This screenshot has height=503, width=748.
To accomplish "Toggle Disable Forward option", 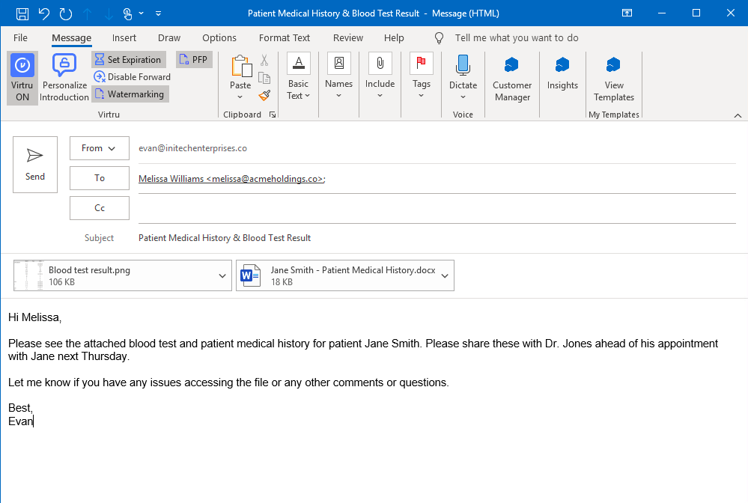I will coord(133,77).
